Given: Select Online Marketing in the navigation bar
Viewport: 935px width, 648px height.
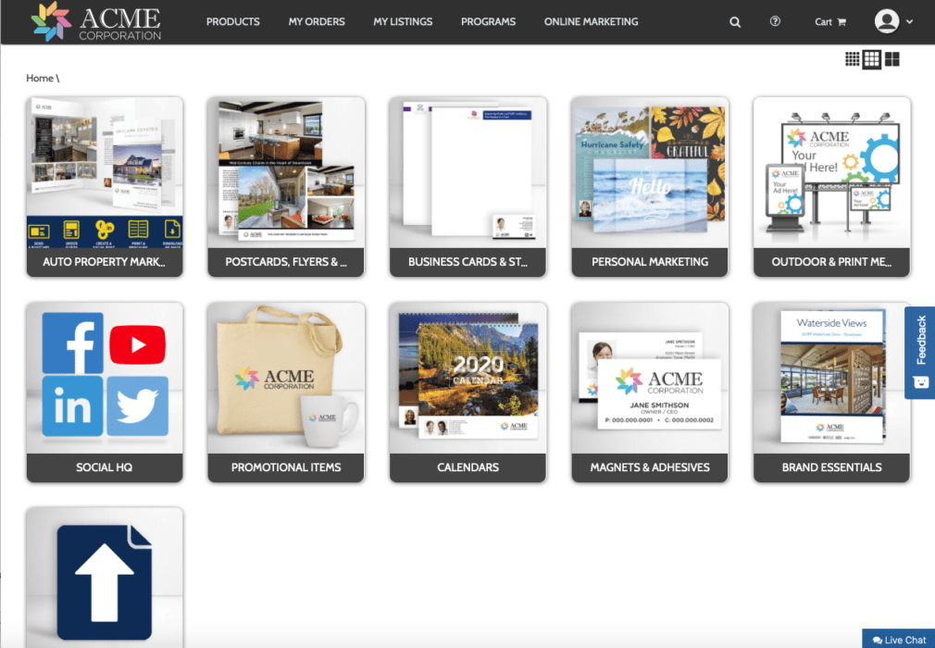Looking at the screenshot, I should pyautogui.click(x=591, y=21).
